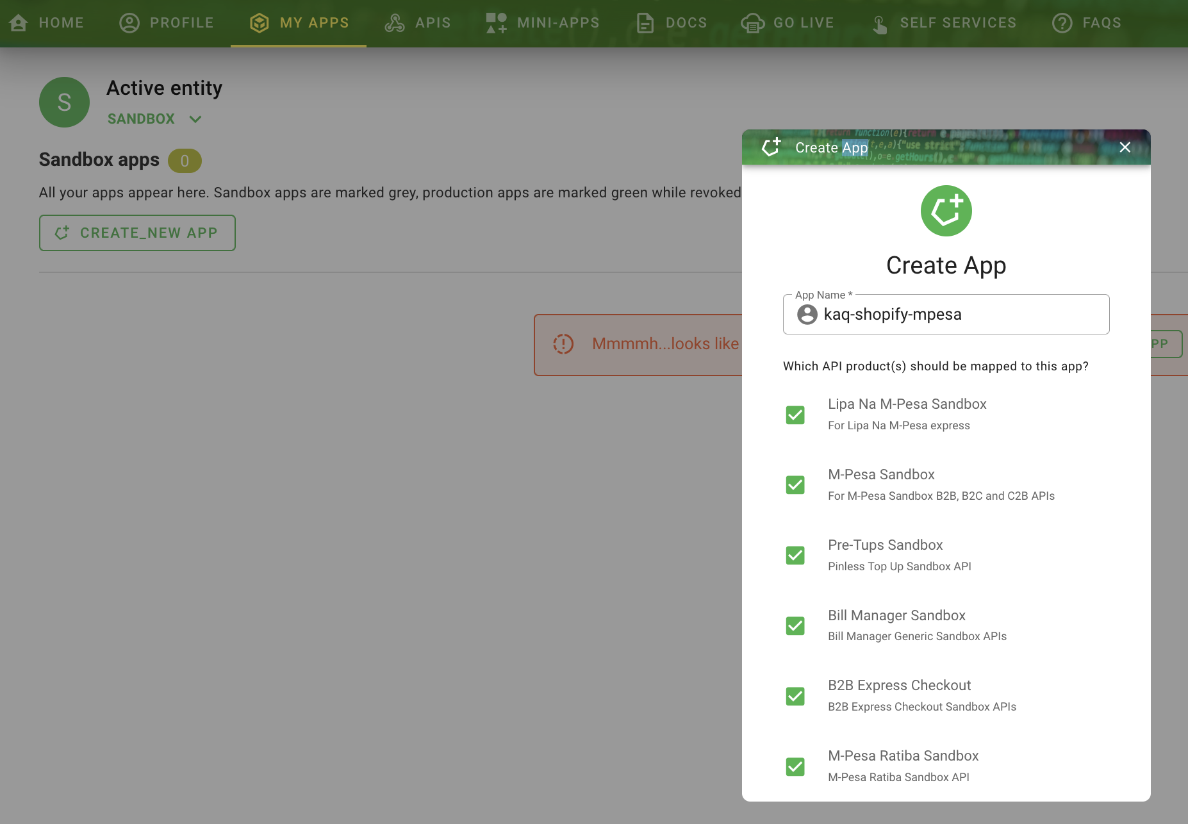
Task: Click the icon on Create_New App button
Action: pos(62,233)
